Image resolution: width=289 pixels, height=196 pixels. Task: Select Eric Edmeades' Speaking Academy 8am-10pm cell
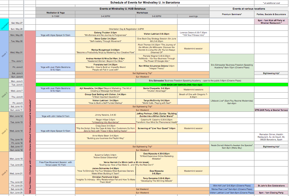232,66
